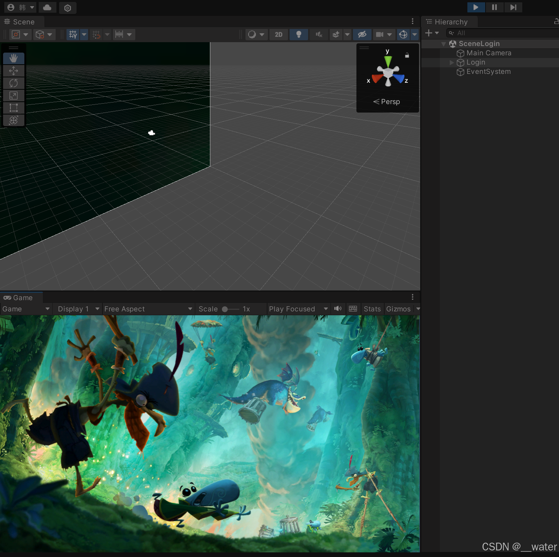Viewport: 559px width, 557px height.
Task: Open the Free Aspect resolution dropdown
Action: [x=148, y=309]
